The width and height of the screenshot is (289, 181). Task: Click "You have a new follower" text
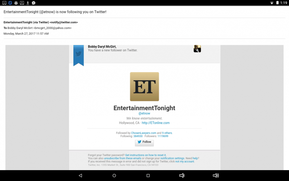(113, 50)
